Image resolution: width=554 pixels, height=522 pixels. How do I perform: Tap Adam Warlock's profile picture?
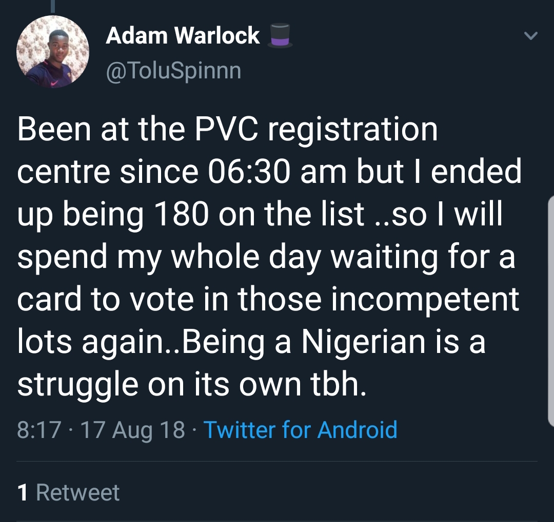tap(53, 52)
